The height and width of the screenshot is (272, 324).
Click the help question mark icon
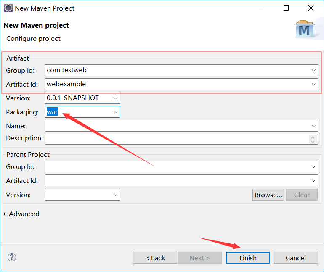(12, 257)
